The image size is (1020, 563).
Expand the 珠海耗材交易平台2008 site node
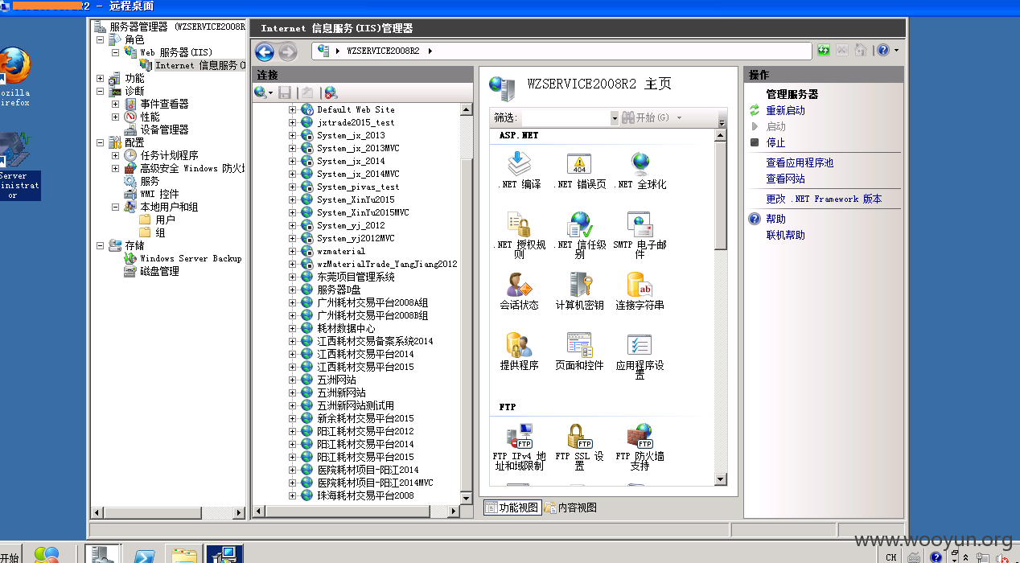pyautogui.click(x=293, y=495)
